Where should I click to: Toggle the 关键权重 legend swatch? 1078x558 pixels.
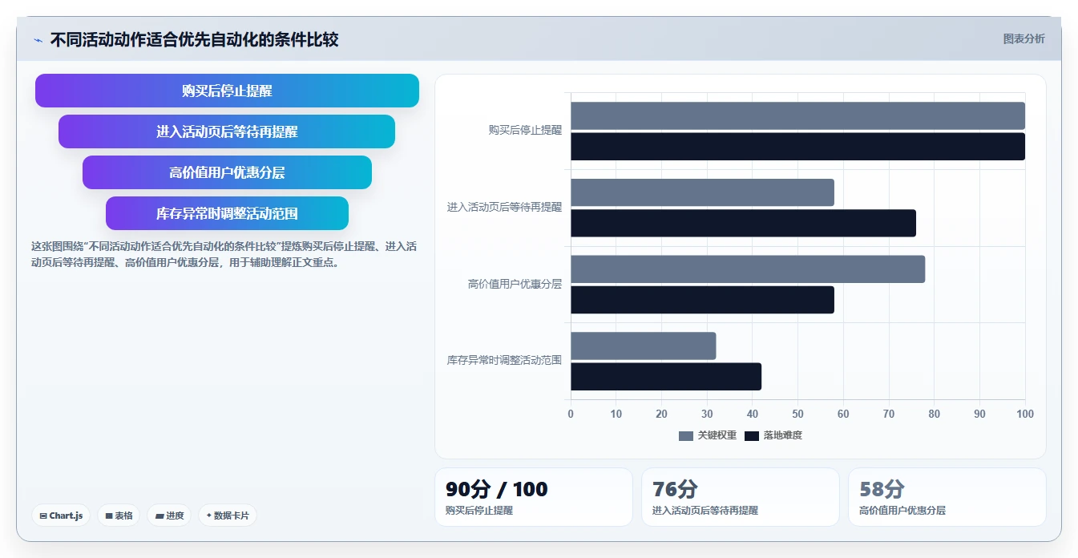pos(685,436)
